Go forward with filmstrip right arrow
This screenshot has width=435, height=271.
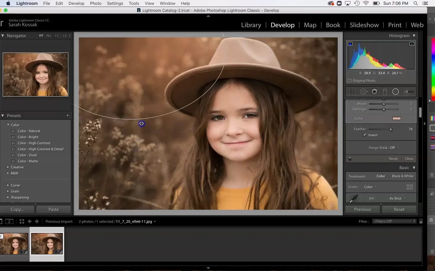pos(37,222)
